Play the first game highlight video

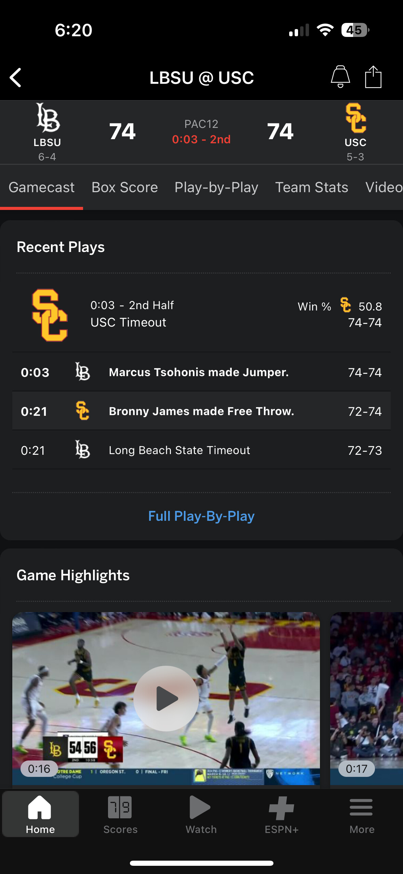pos(166,698)
